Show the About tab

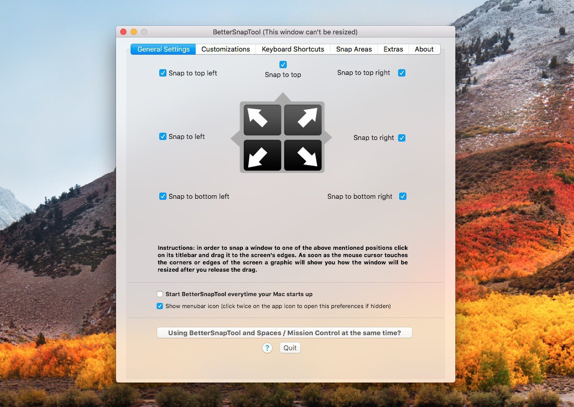[424, 49]
